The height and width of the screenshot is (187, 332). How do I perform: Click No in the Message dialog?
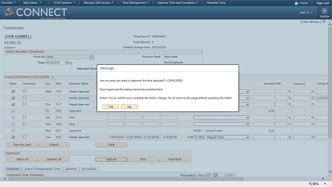pyautogui.click(x=129, y=107)
